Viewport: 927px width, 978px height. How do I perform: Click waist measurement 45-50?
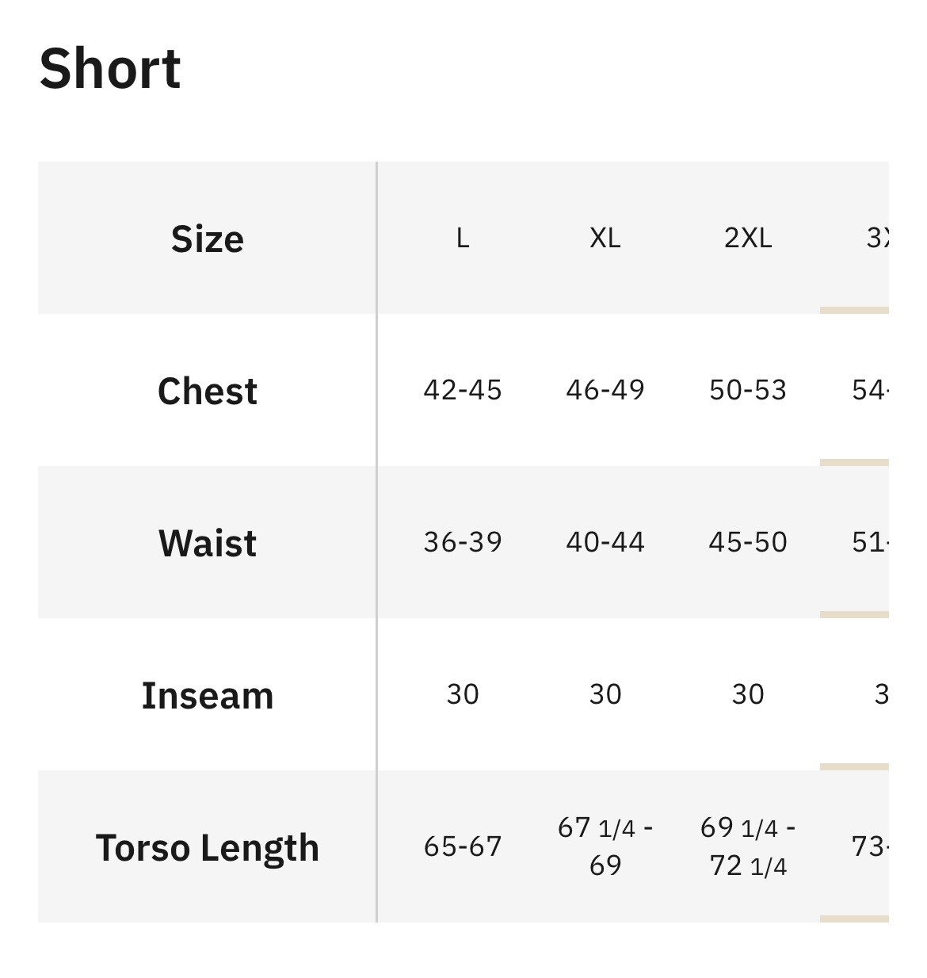coord(748,542)
